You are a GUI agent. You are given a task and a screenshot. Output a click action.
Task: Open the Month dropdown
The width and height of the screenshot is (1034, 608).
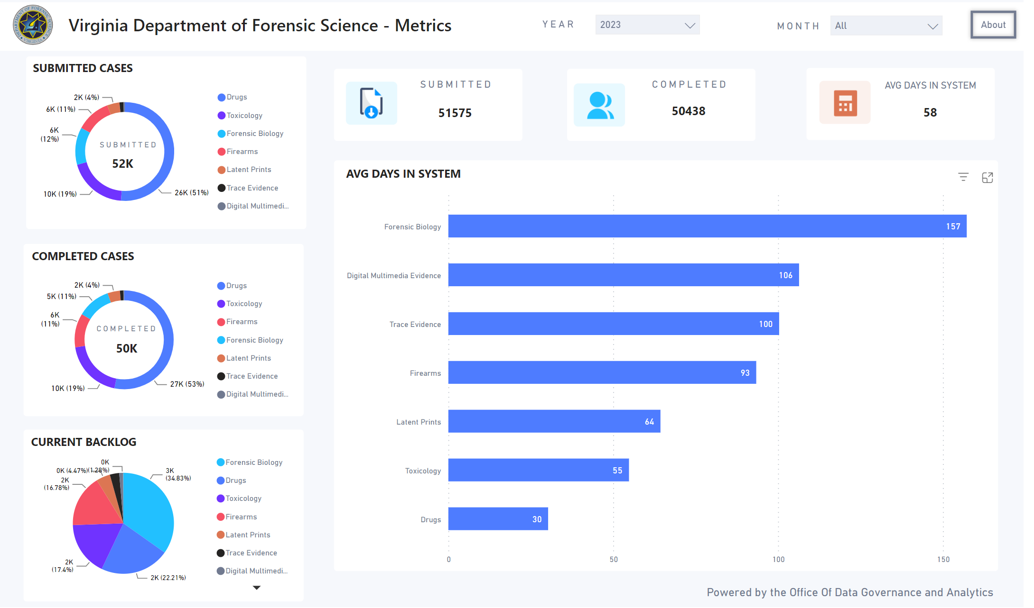coord(886,26)
